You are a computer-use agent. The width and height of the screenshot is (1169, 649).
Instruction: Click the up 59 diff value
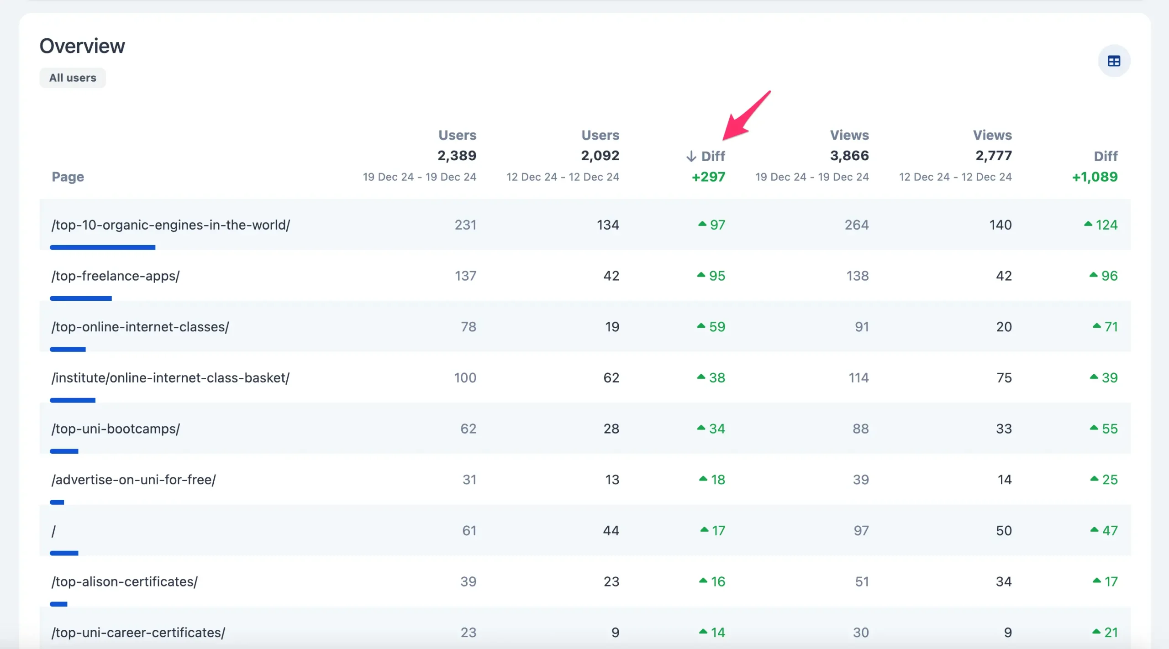pyautogui.click(x=711, y=327)
